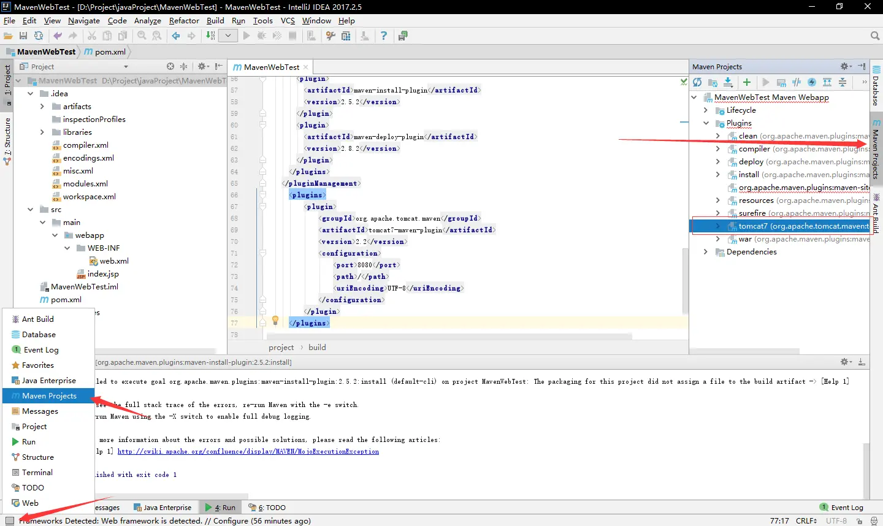This screenshot has height=526, width=883.
Task: Toggle the 6: TODO tool window button
Action: click(267, 508)
